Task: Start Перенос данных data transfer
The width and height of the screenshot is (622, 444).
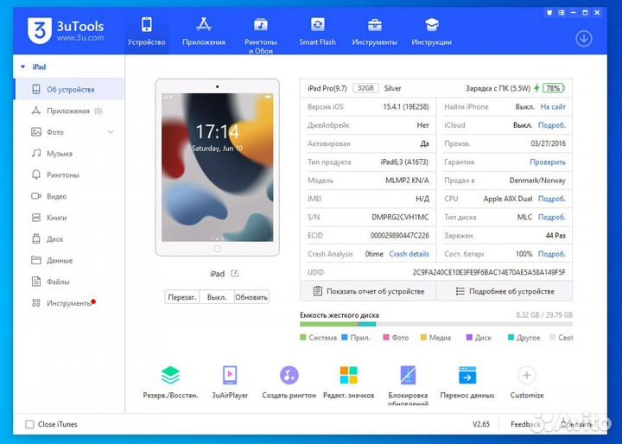Action: coord(467,376)
